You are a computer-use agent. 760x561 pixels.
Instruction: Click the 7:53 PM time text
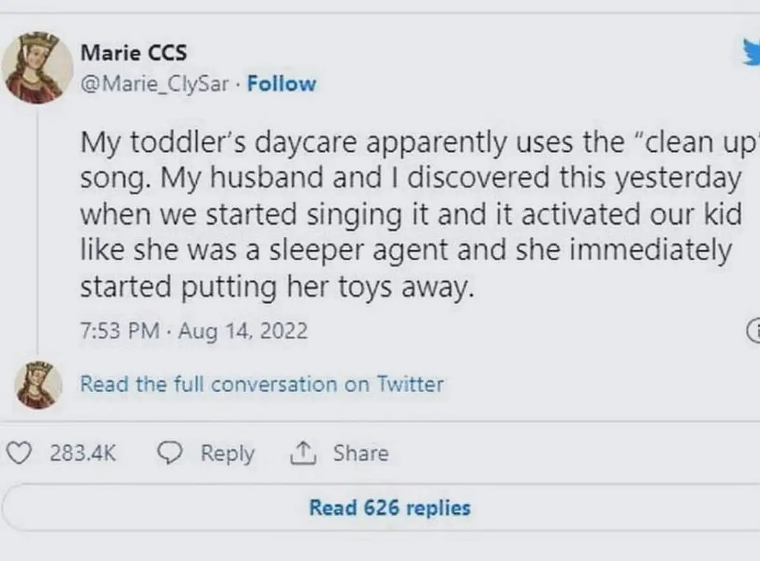(x=119, y=331)
